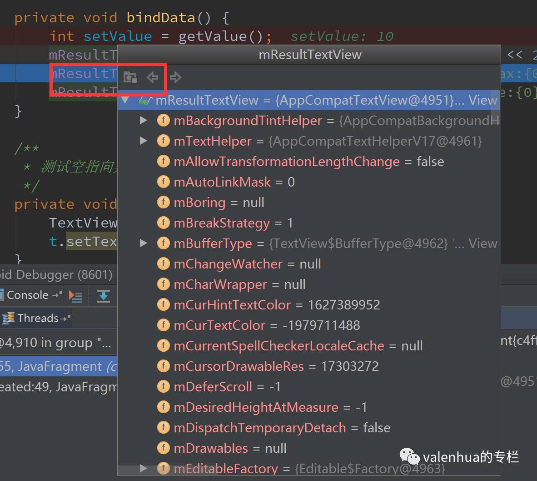Switch to the Console tab
The width and height of the screenshot is (537, 481).
27,295
